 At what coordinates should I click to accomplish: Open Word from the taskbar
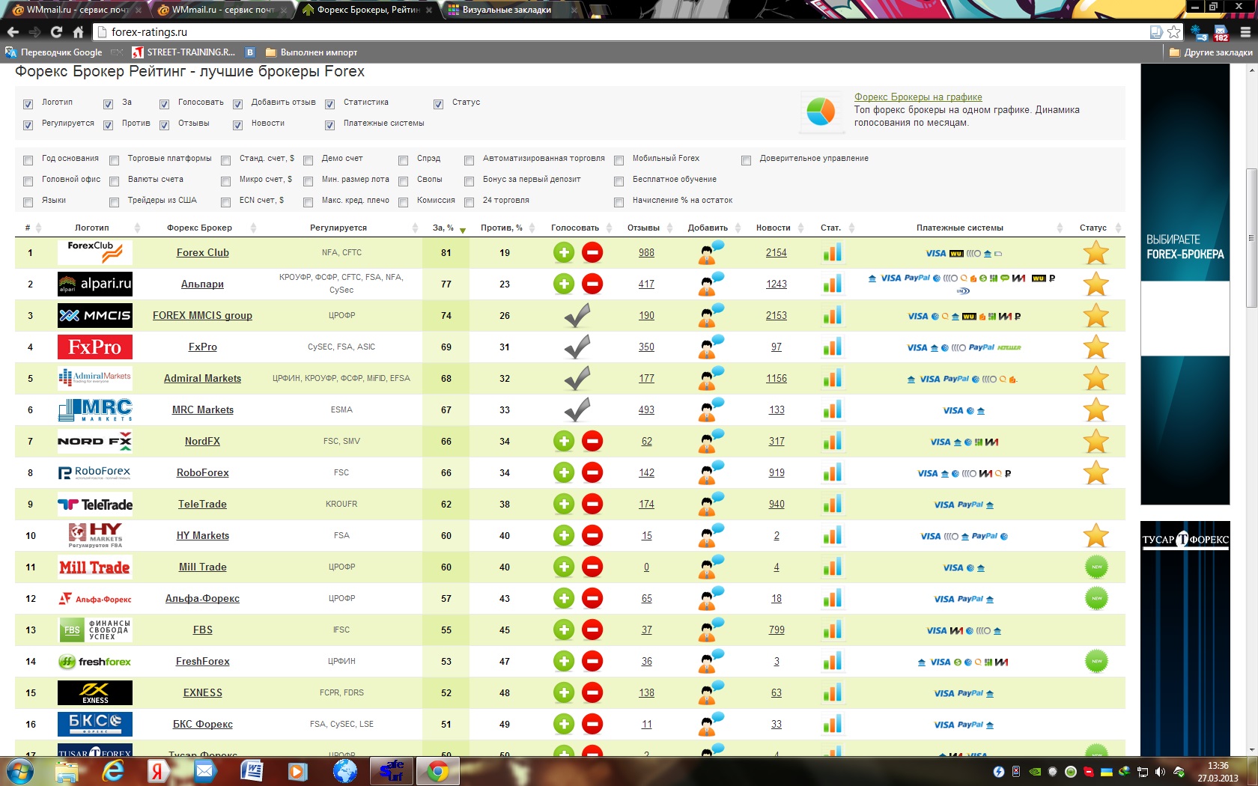click(251, 771)
